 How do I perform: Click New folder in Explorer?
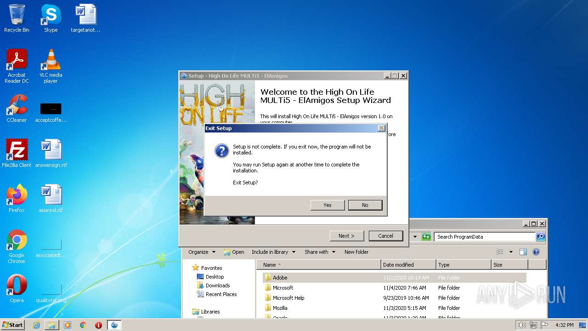pyautogui.click(x=356, y=252)
